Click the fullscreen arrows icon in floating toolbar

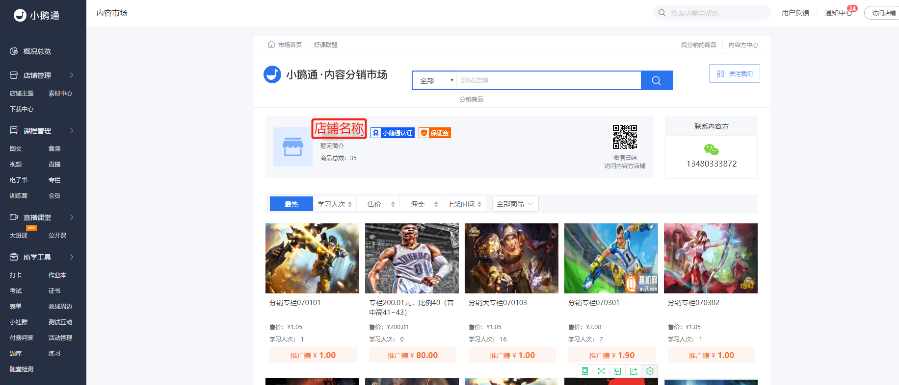click(601, 371)
